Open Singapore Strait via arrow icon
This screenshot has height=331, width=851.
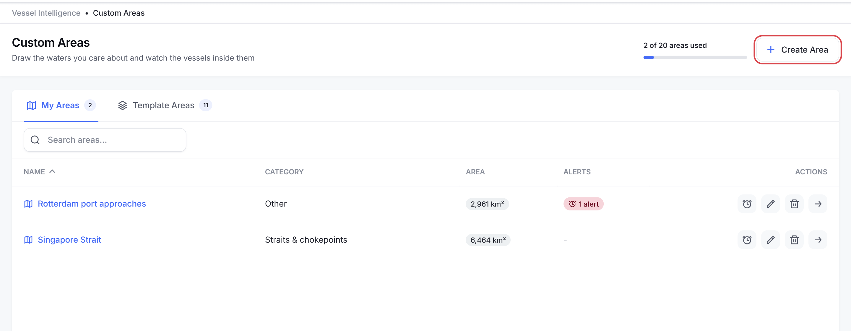[818, 240]
